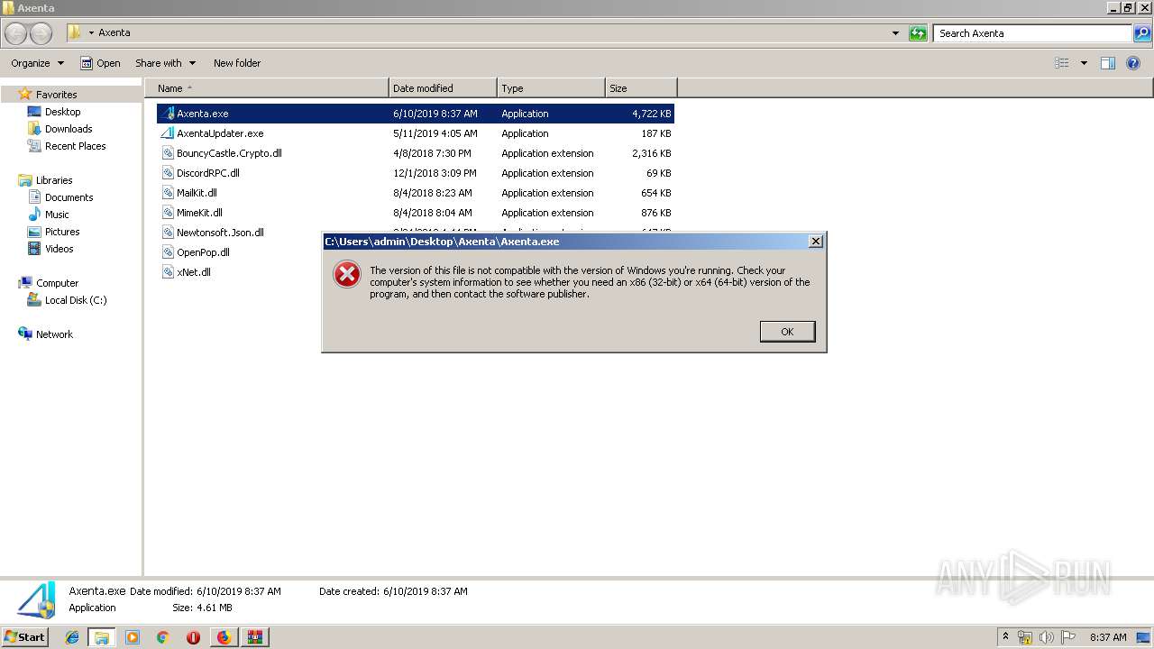Click the change view icon
This screenshot has height=649, width=1154.
coord(1062,63)
